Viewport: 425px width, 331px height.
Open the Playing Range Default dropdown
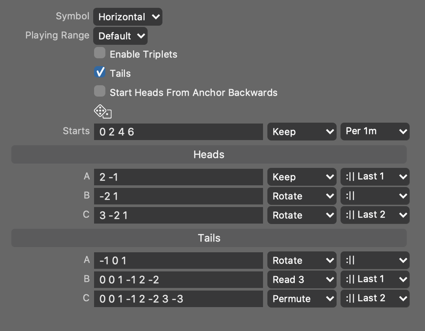tap(120, 36)
